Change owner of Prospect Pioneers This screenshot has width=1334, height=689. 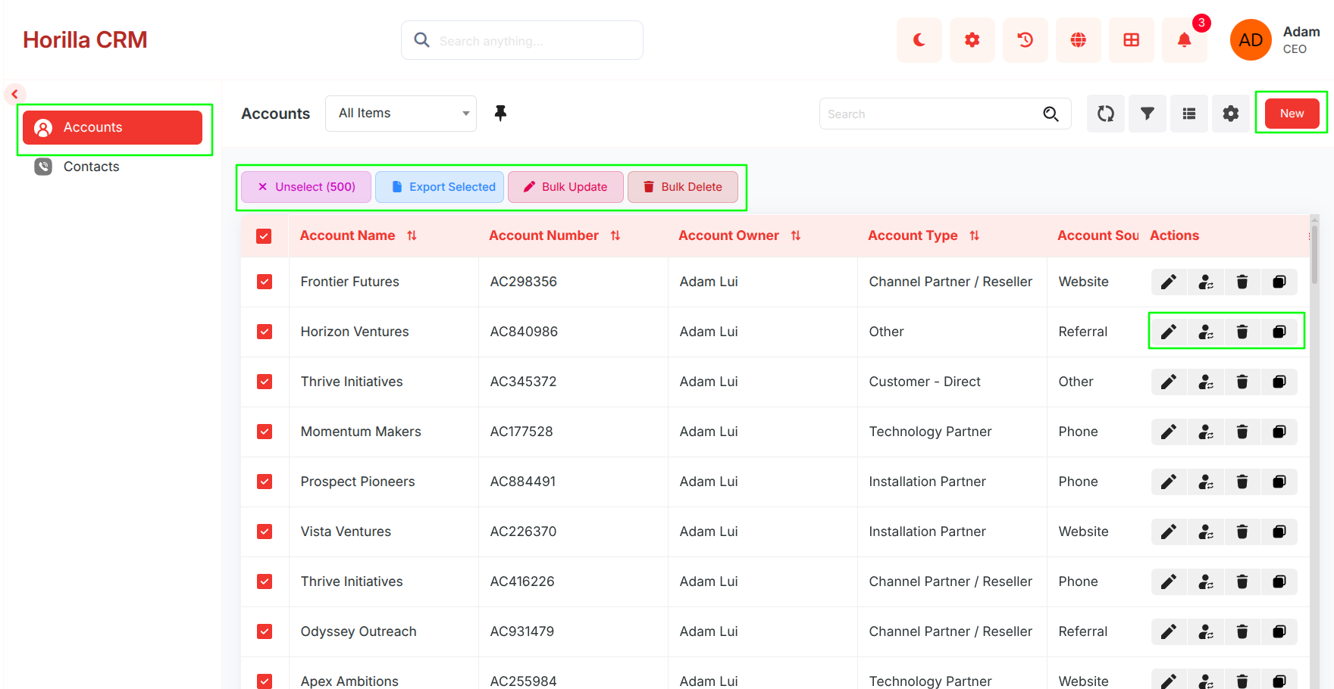point(1206,482)
